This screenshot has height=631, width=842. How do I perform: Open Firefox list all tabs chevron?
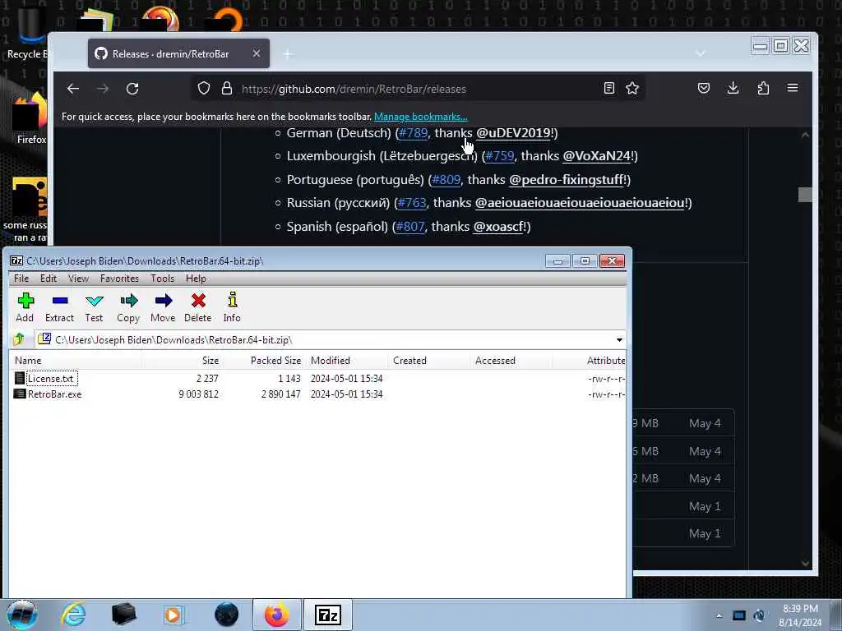click(701, 53)
